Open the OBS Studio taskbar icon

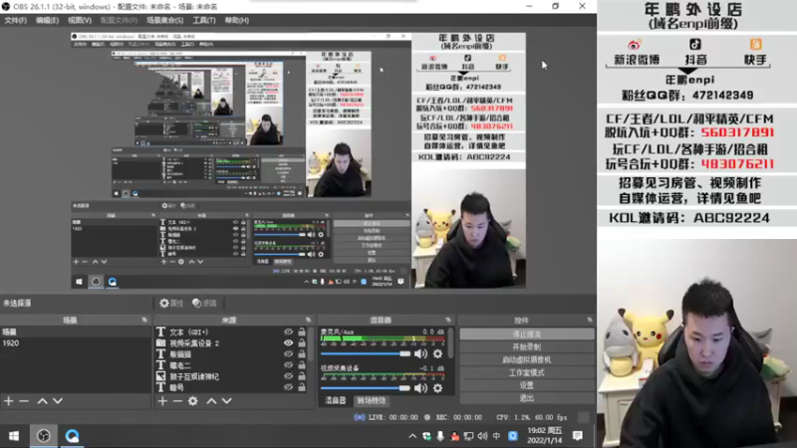[x=44, y=436]
